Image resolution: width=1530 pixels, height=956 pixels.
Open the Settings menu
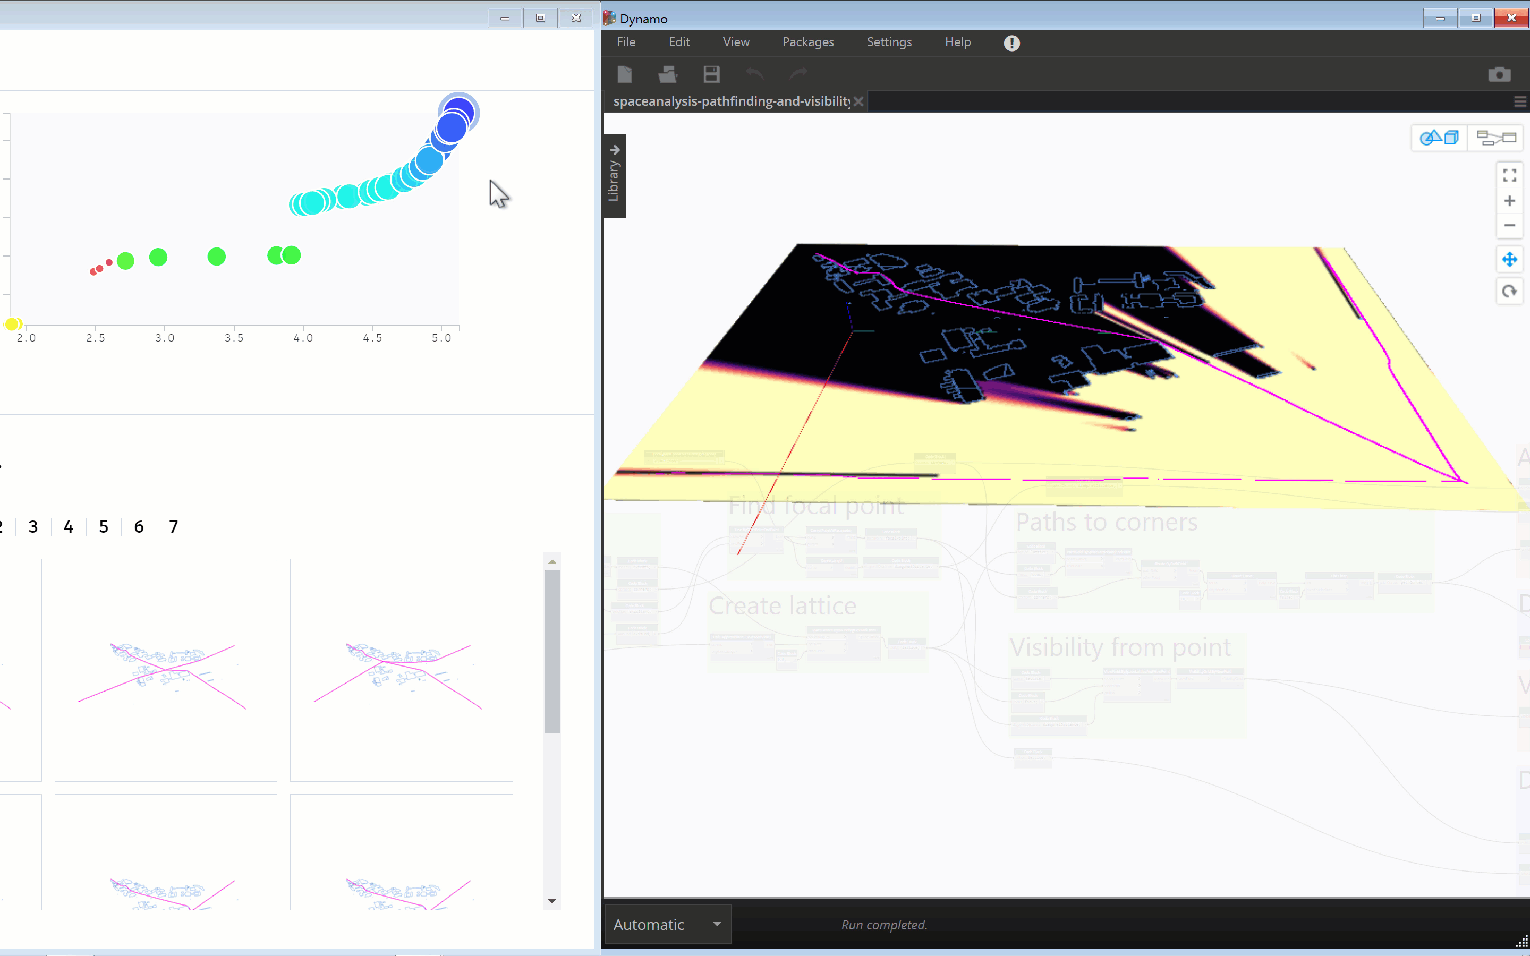tap(888, 42)
